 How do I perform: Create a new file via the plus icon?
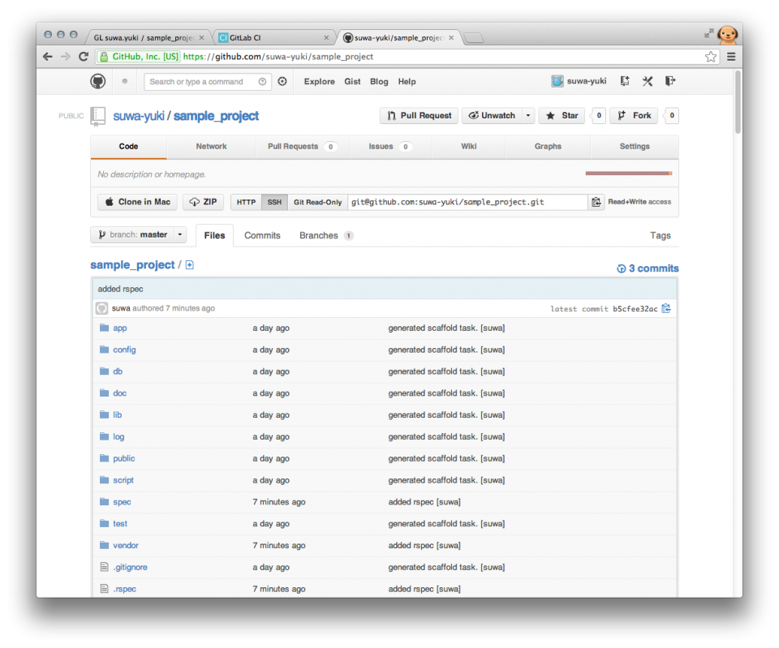189,264
